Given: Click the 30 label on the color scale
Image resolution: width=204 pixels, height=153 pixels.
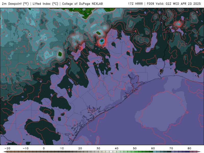Looking at the screenshot, I should [98, 148].
